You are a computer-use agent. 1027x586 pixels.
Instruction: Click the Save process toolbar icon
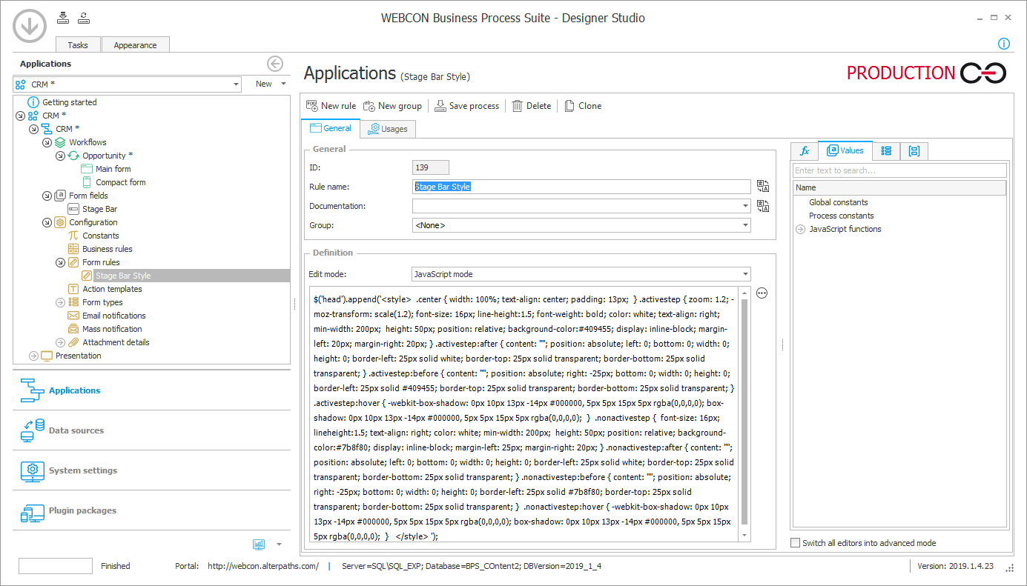coord(440,106)
